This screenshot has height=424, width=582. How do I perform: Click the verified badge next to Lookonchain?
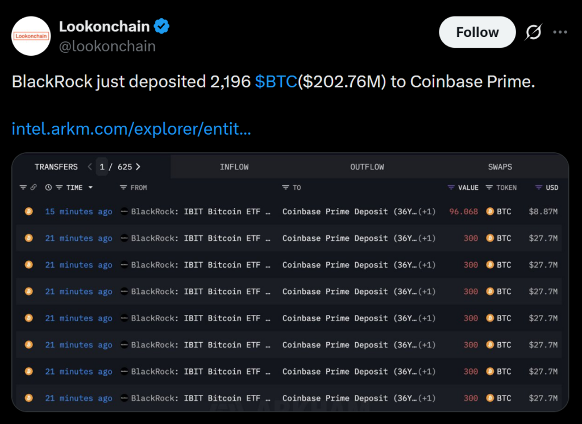(162, 25)
